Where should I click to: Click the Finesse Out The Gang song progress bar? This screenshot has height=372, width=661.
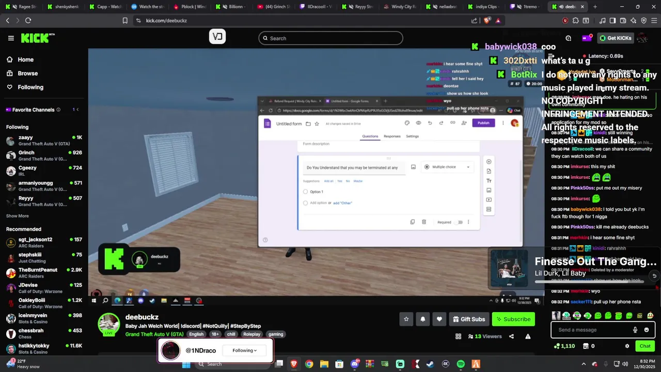point(589,282)
